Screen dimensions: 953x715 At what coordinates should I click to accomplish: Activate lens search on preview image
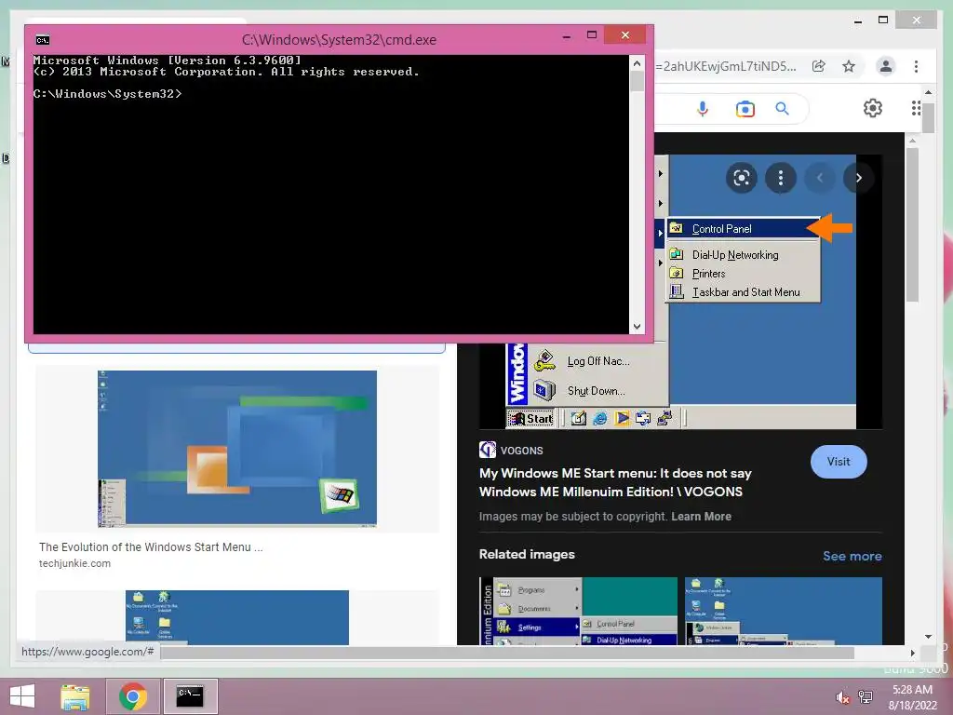742,178
